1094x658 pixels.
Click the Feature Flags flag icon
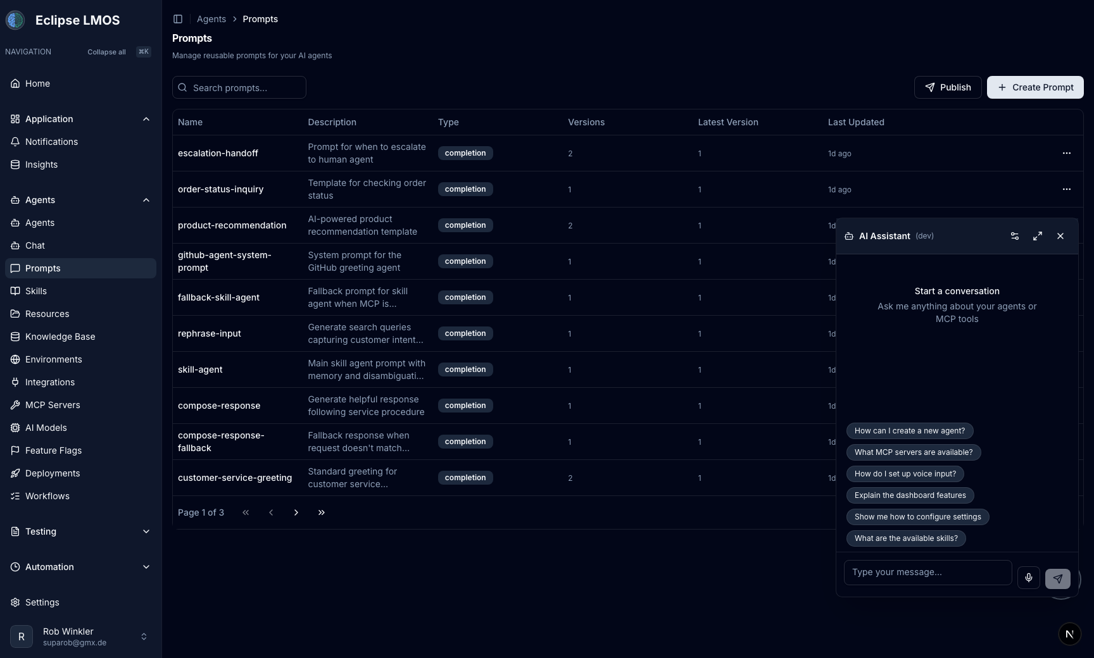pos(15,450)
